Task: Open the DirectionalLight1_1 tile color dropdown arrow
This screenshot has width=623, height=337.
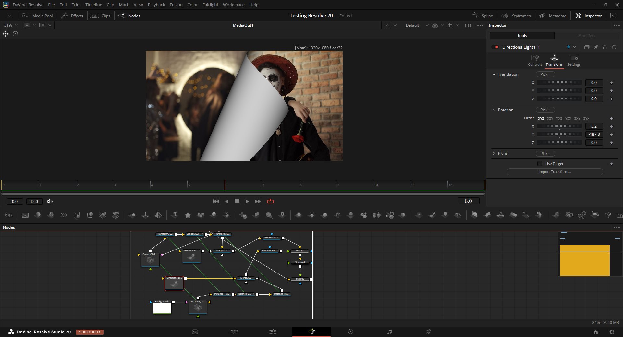Action: (x=574, y=47)
